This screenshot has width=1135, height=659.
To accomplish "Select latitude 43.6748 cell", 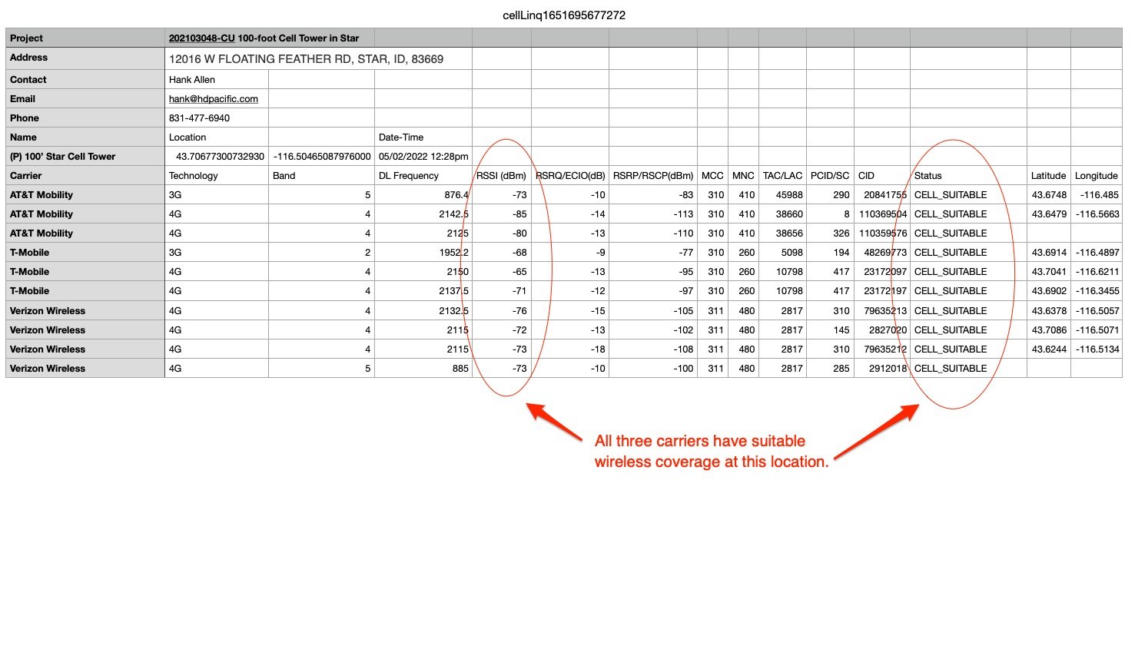I will coord(1049,194).
